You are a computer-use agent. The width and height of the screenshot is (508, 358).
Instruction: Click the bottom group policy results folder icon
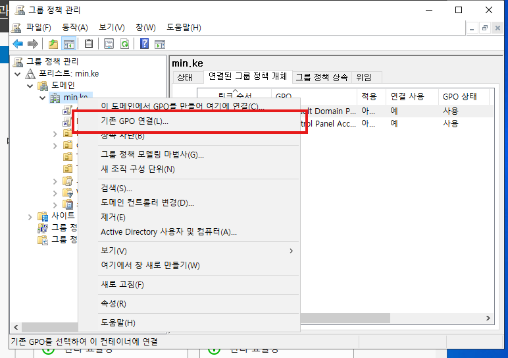(43, 240)
